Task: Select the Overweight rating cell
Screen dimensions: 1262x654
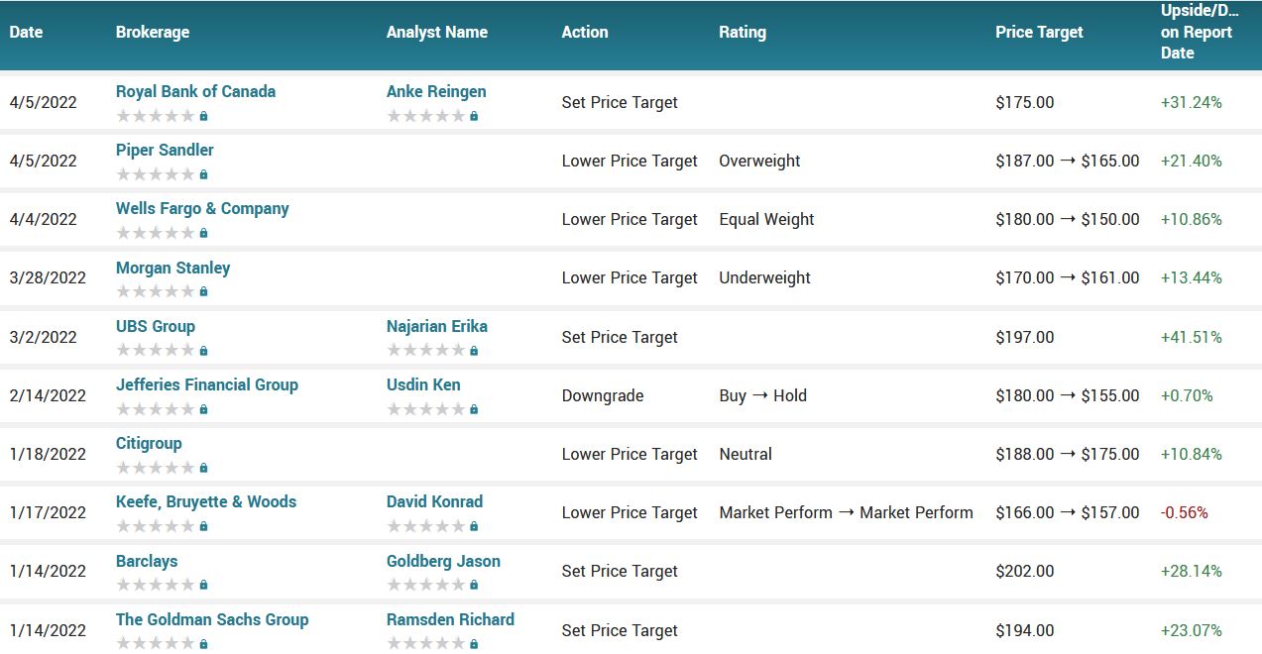Action: point(759,161)
